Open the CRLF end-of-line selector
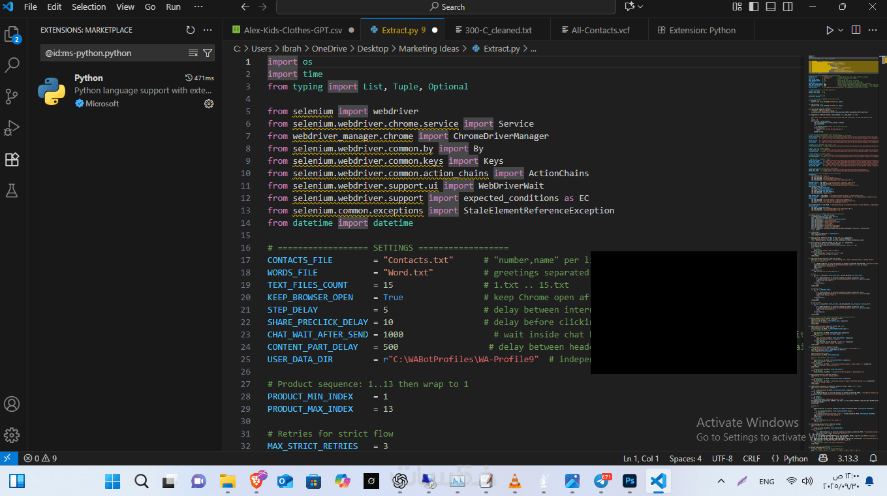887x496 pixels. pyautogui.click(x=751, y=459)
